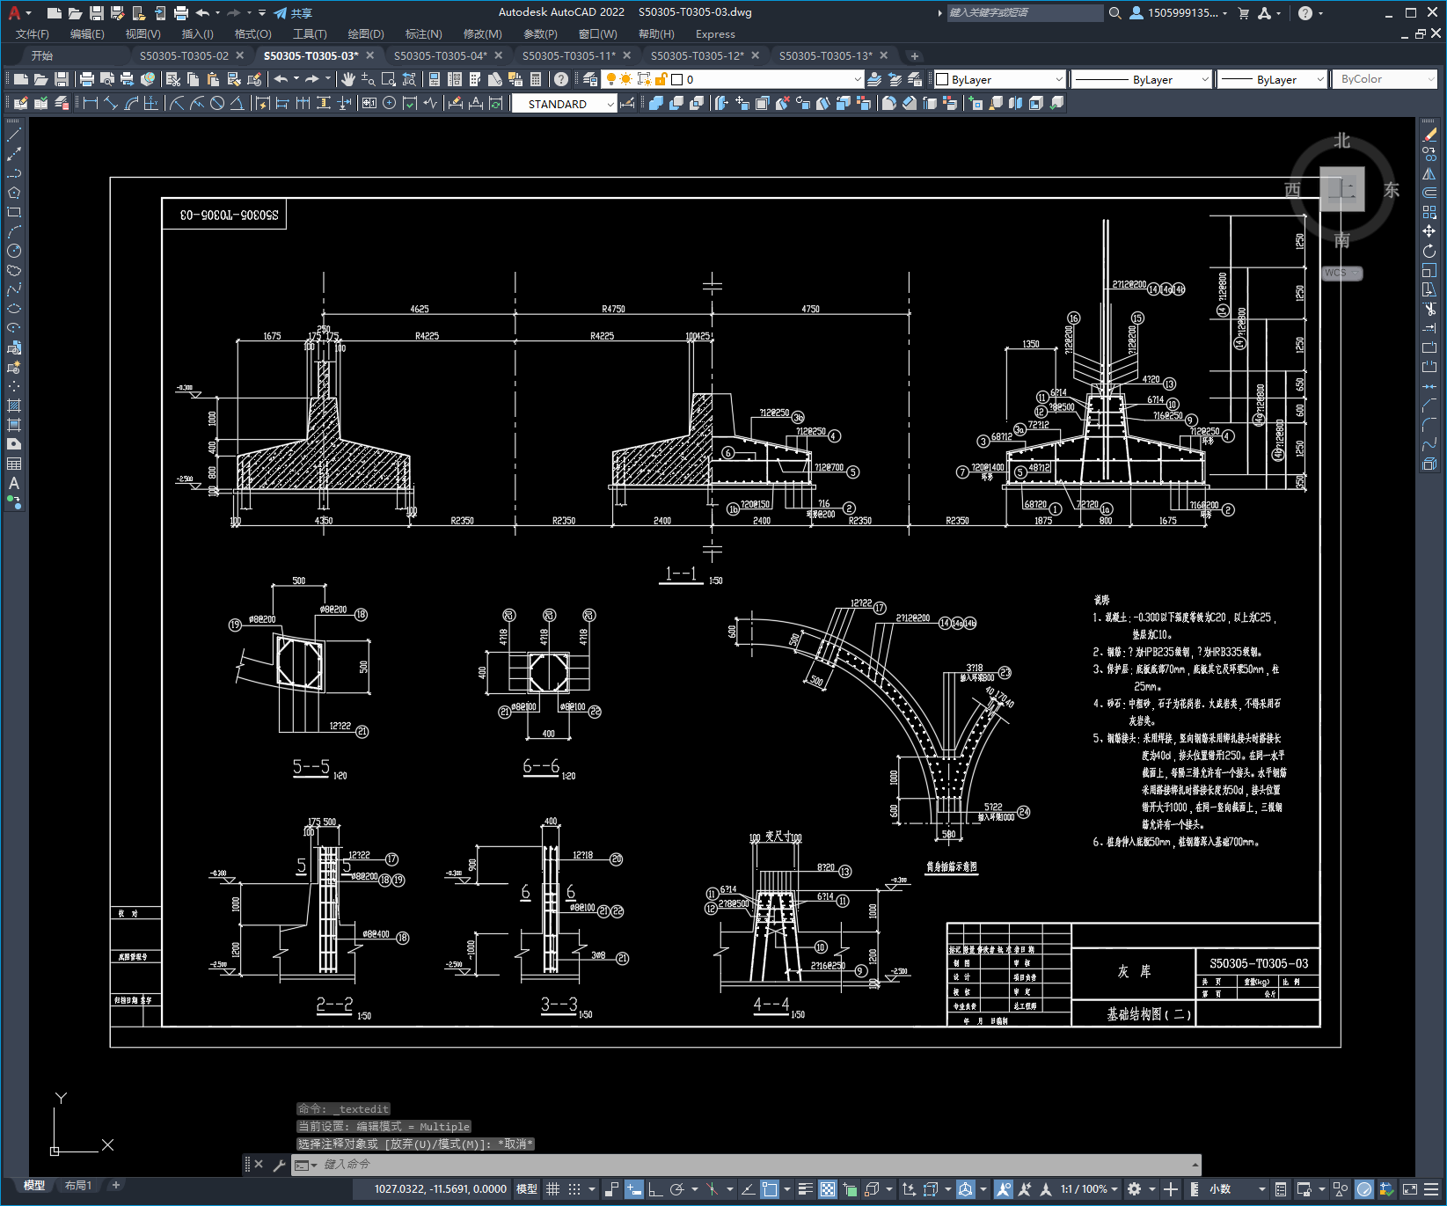Viewport: 1447px width, 1206px height.
Task: Select the Multiline Text tool
Action: [14, 483]
